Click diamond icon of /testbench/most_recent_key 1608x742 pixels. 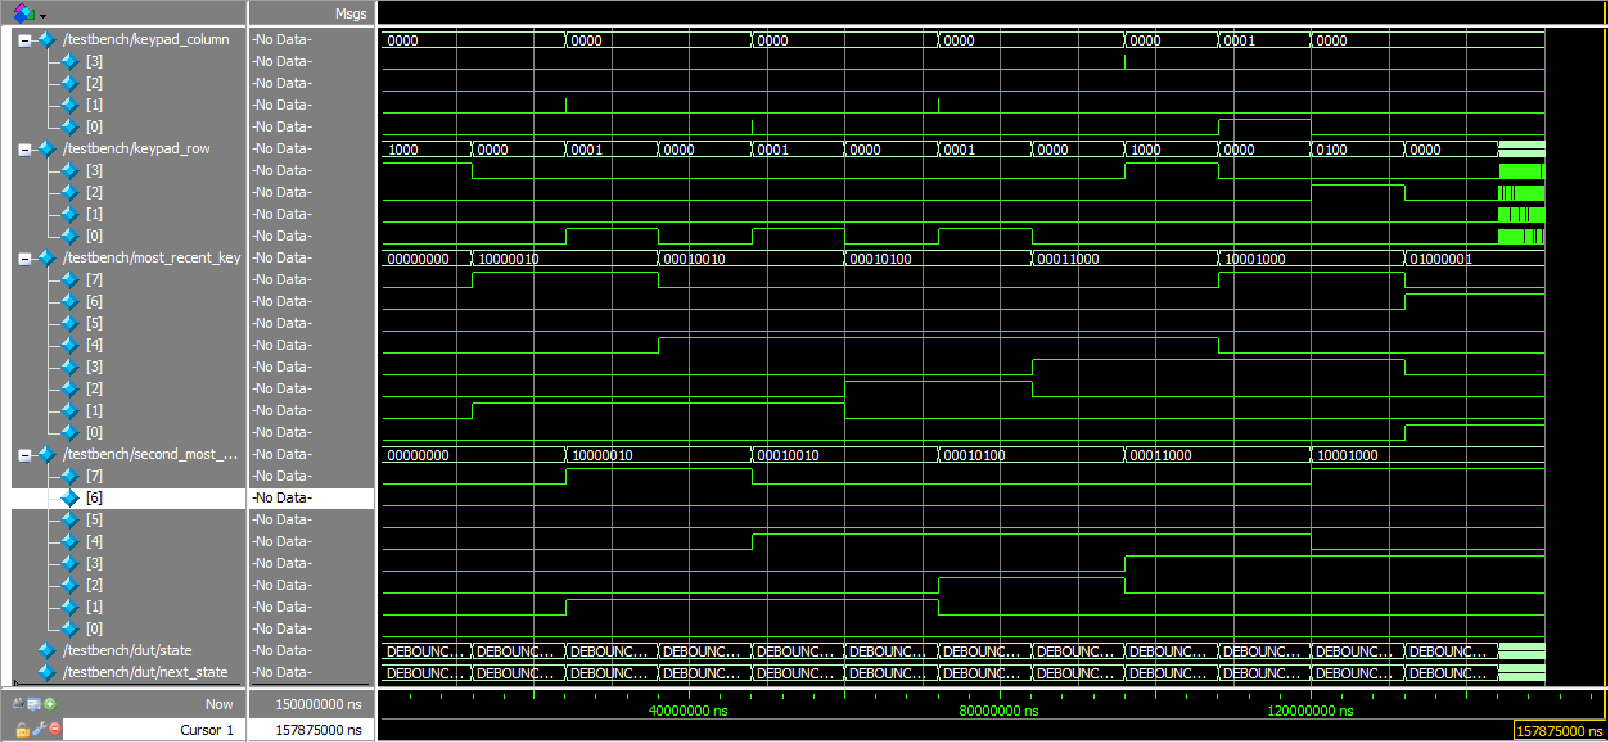(x=46, y=258)
